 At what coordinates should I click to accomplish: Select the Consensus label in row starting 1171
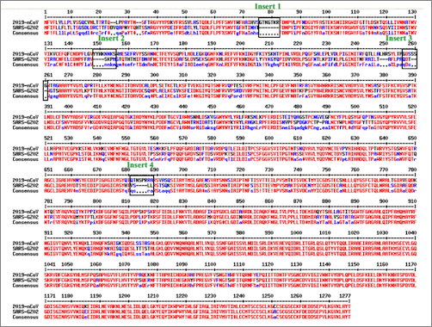point(26,317)
